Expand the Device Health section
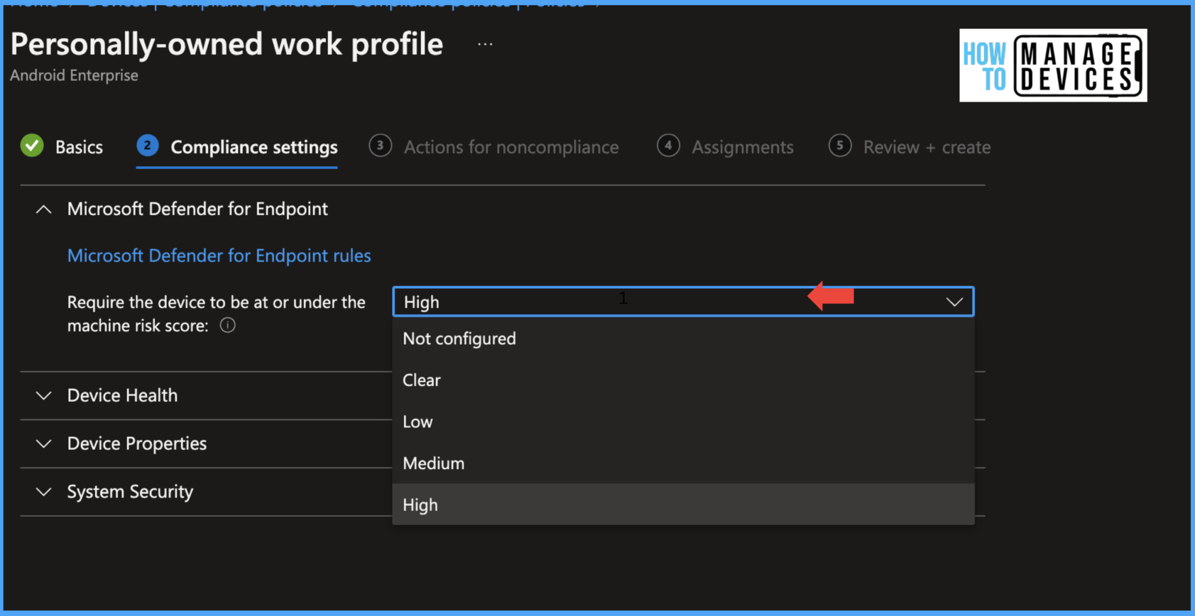 click(x=44, y=395)
